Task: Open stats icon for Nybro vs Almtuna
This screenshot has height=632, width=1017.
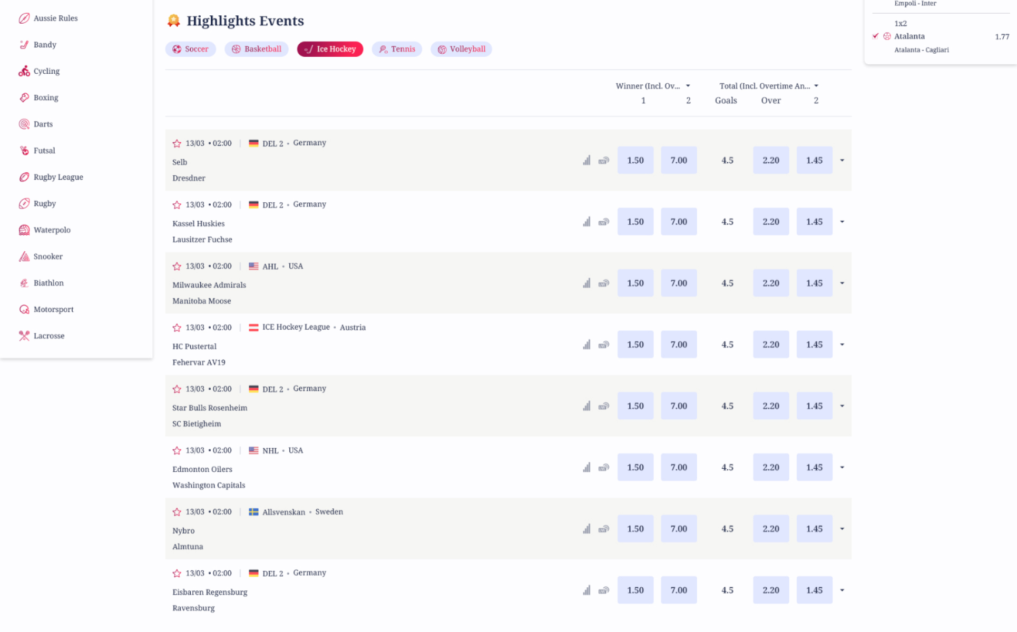Action: pos(586,529)
